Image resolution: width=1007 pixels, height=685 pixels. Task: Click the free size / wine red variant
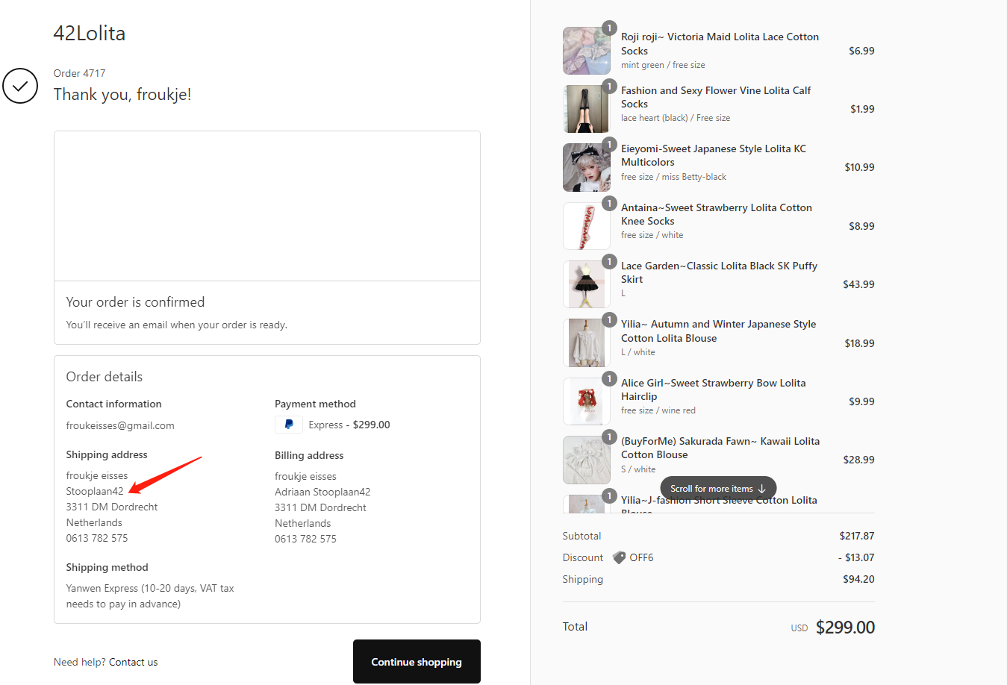coord(658,410)
